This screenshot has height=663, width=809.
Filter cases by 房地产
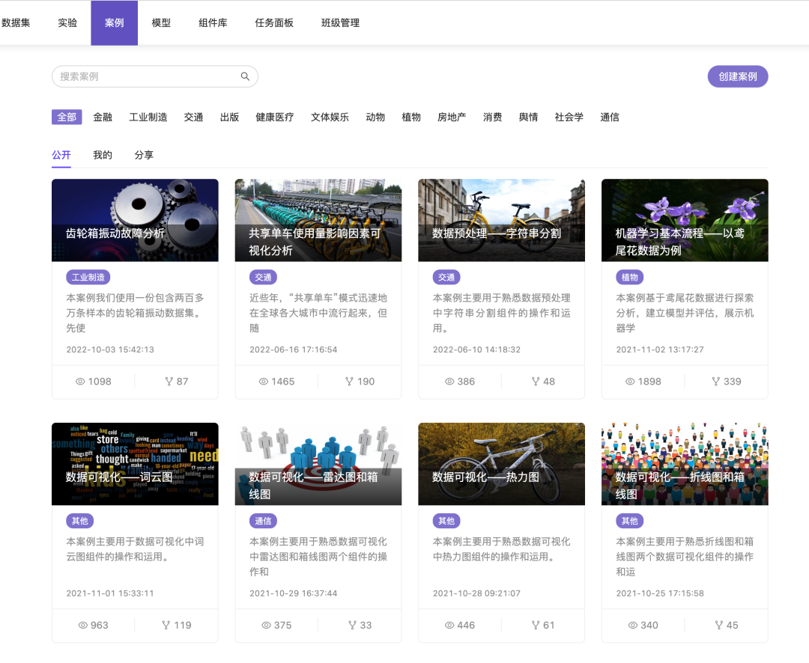point(452,117)
